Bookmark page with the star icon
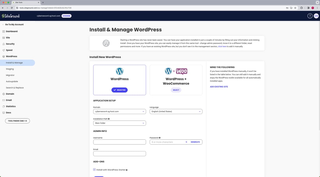Viewport: 320px width, 177px height. [x=295, y=8]
